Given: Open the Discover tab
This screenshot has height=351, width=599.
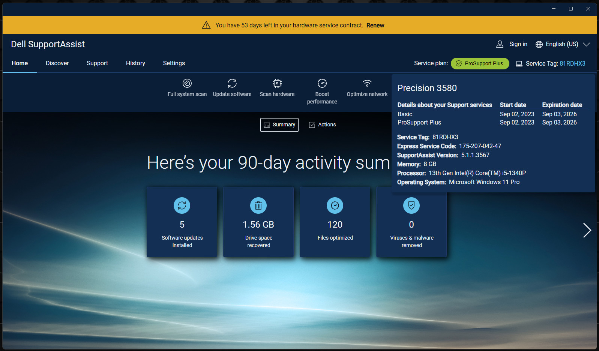Looking at the screenshot, I should pyautogui.click(x=57, y=63).
